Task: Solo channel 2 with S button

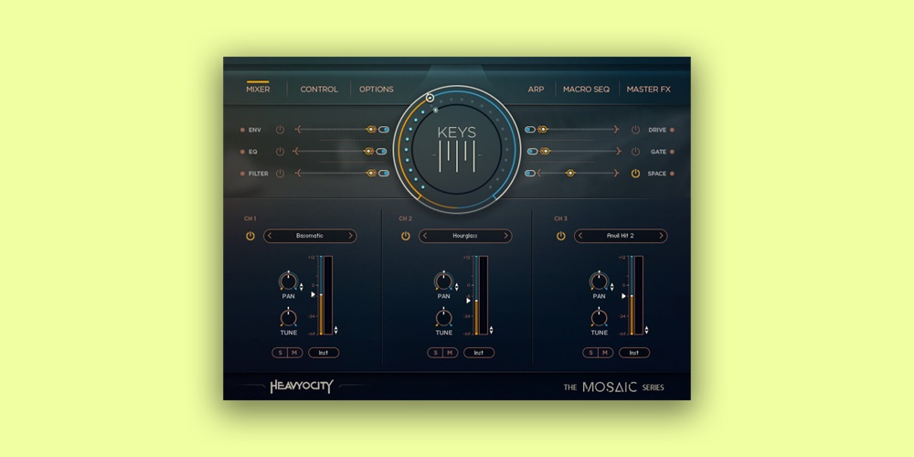Action: (435, 353)
